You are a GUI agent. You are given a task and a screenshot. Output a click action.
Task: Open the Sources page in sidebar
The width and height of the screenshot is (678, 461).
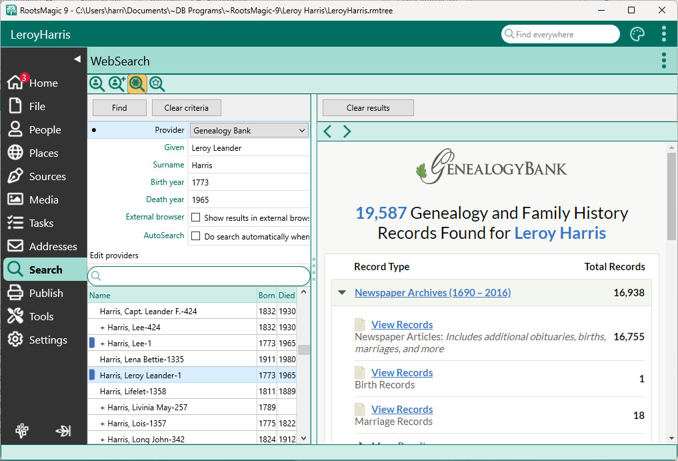47,177
